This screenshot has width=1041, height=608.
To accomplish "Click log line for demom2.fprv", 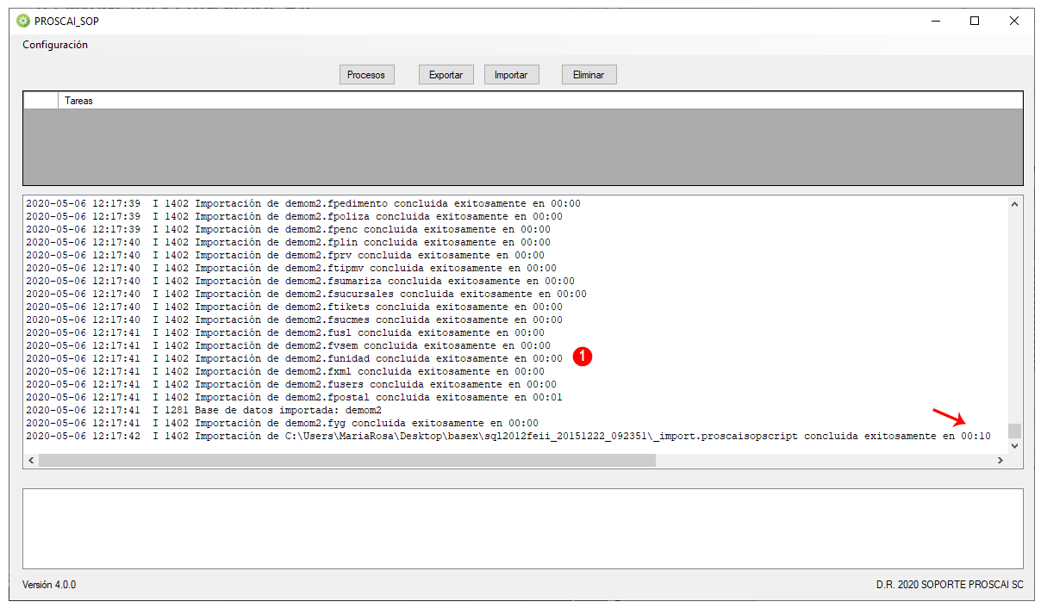I will coord(285,256).
